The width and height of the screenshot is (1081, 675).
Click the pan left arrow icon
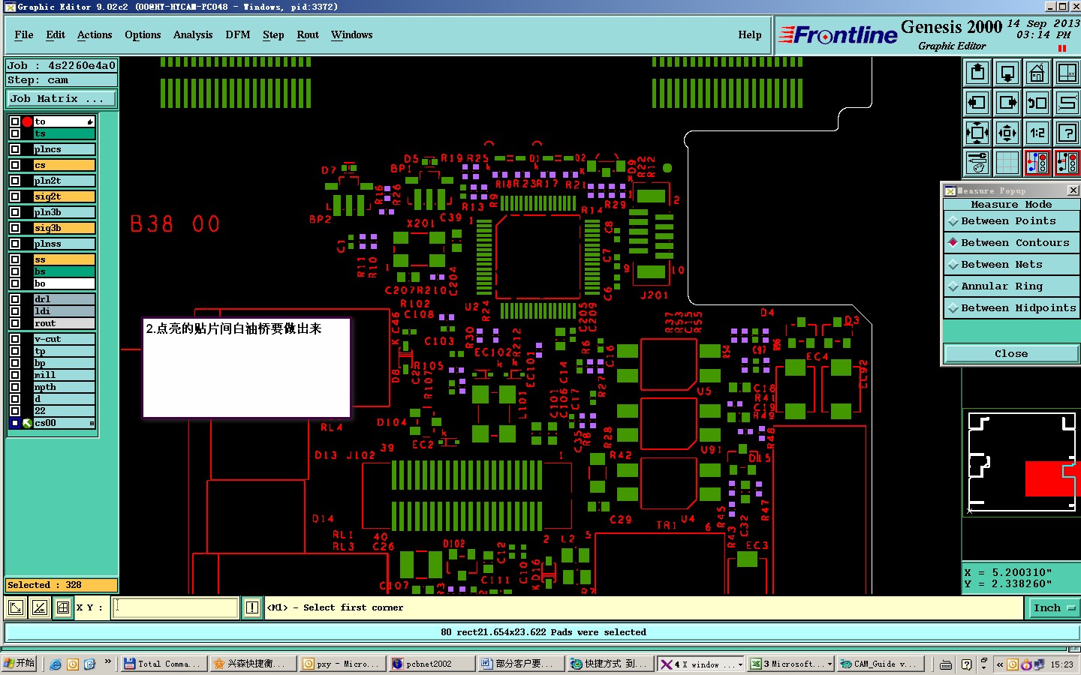point(977,103)
